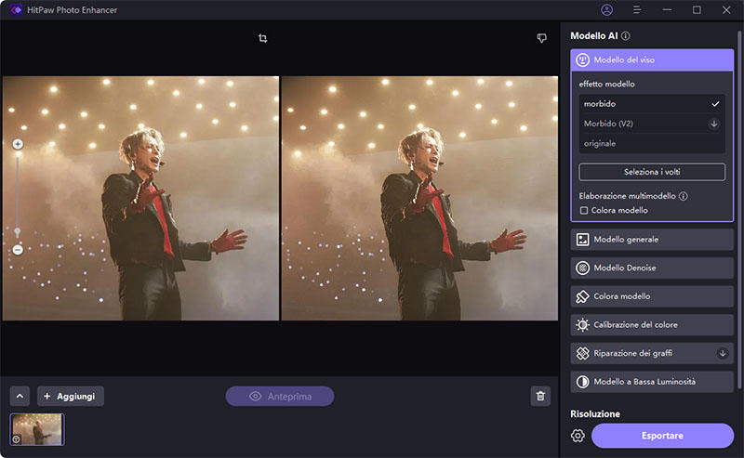Collapse the bottom thumbnail panel
The height and width of the screenshot is (458, 744).
pyautogui.click(x=20, y=397)
